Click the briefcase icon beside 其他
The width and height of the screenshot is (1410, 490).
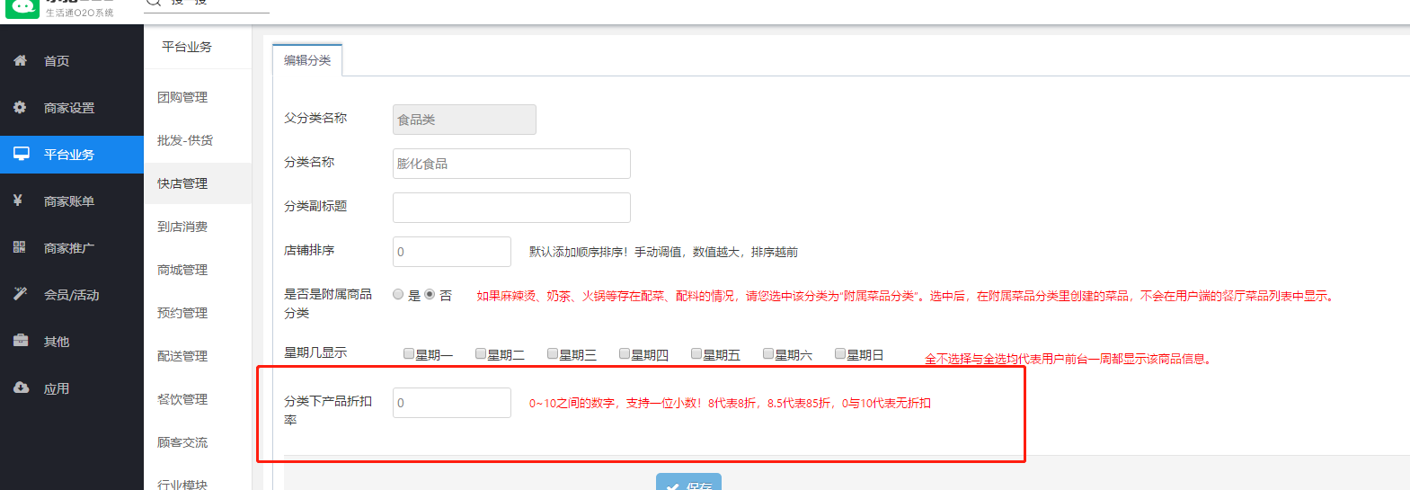point(21,341)
